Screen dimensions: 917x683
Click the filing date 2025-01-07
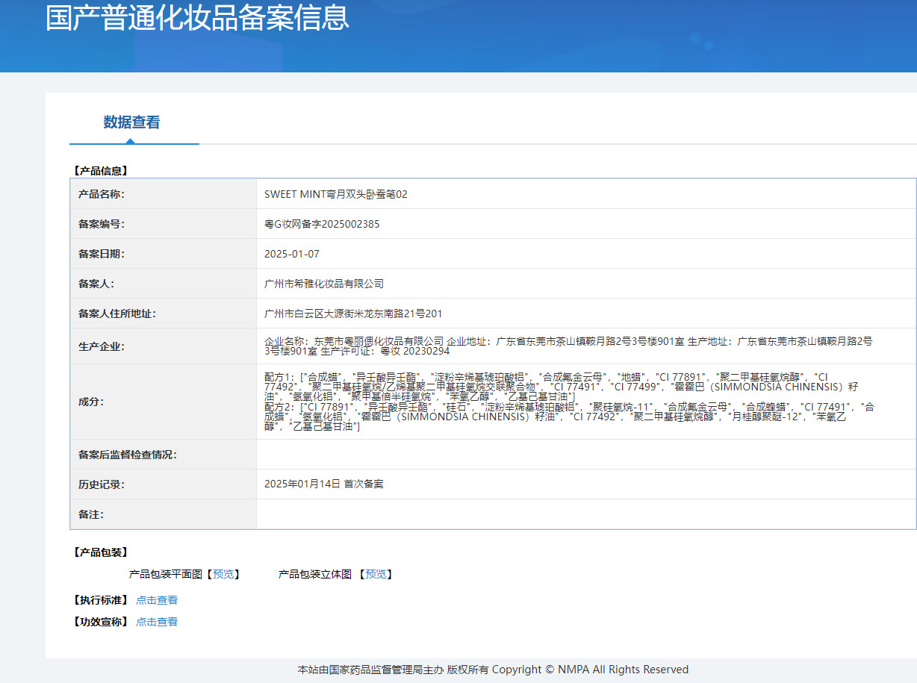(292, 254)
